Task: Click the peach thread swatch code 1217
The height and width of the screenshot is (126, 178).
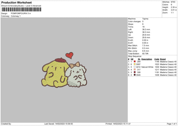Action: (x=135, y=70)
